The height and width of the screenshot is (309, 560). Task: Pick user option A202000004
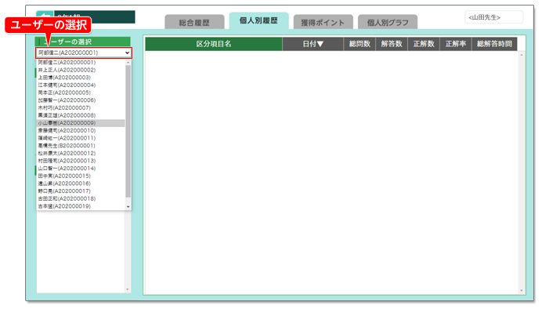point(81,85)
